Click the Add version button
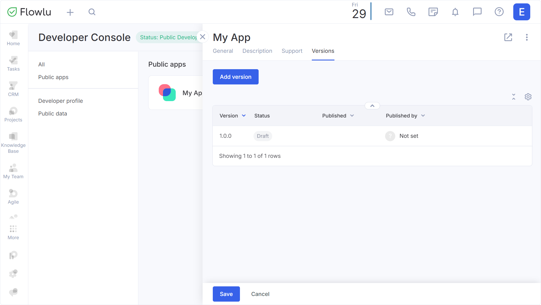Image resolution: width=541 pixels, height=305 pixels. pos(235,77)
